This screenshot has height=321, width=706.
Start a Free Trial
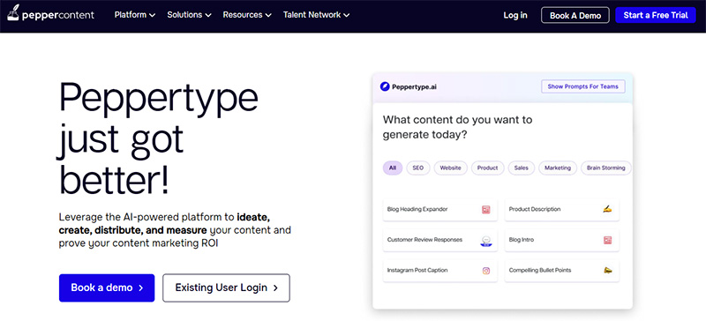point(655,15)
